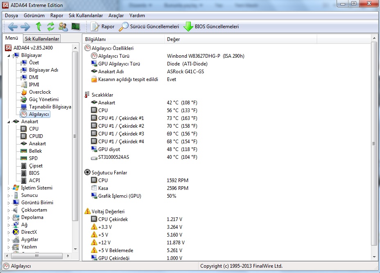Click the main list scroll-down arrow
The height and width of the screenshot is (273, 380).
click(374, 257)
